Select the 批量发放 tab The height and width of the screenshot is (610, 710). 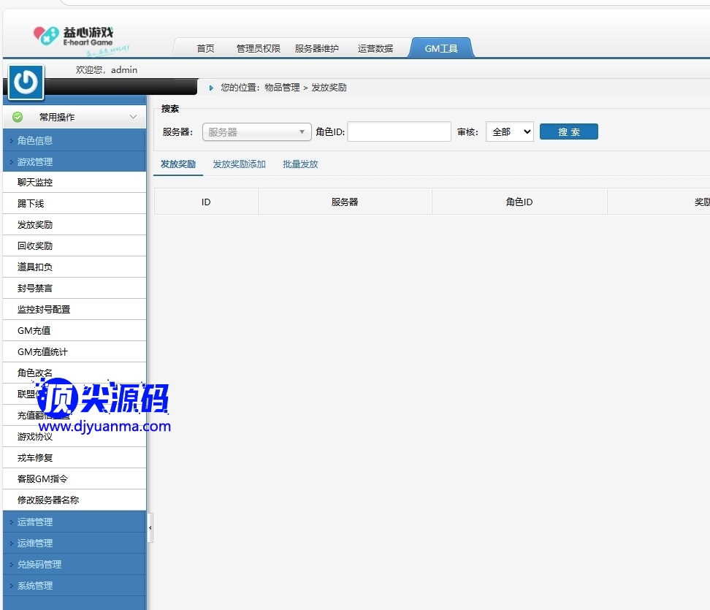(300, 164)
